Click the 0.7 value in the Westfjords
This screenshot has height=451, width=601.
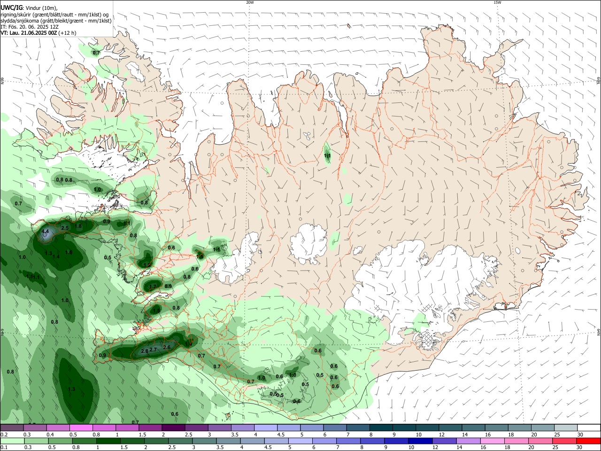tap(96, 53)
